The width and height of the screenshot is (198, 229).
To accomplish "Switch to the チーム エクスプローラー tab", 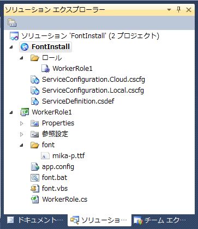I will pos(160,220).
